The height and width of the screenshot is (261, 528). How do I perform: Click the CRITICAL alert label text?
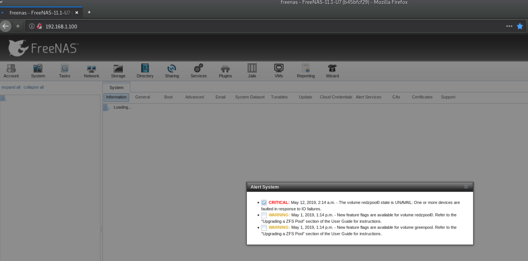(279, 203)
